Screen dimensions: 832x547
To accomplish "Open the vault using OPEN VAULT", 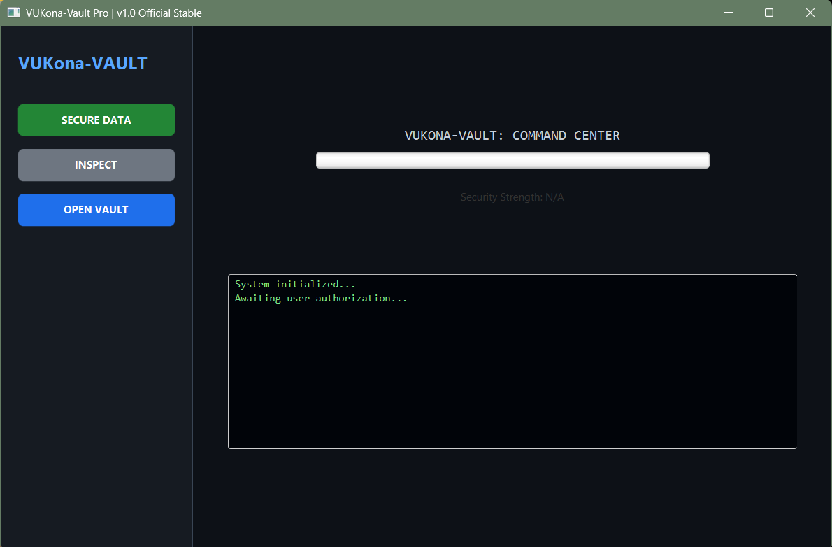I will tap(96, 210).
